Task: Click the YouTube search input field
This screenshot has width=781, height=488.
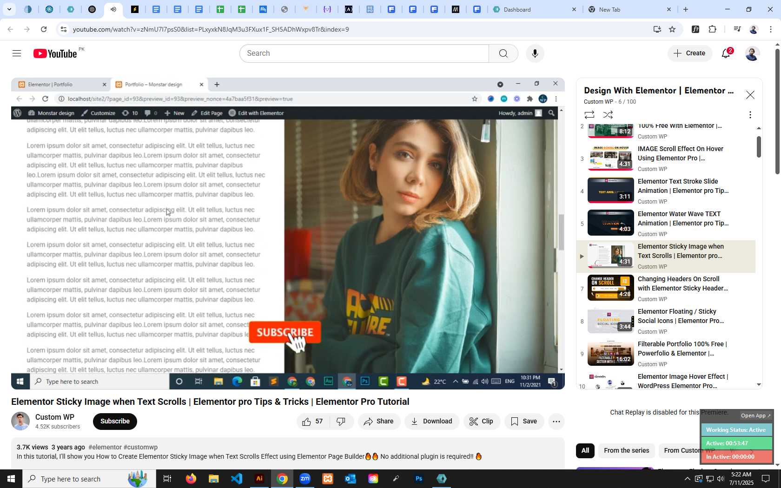Action: 364,53
